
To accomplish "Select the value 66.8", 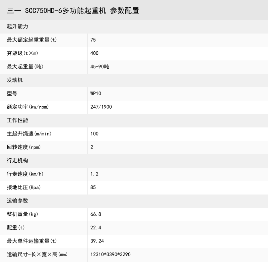I will (95, 214).
